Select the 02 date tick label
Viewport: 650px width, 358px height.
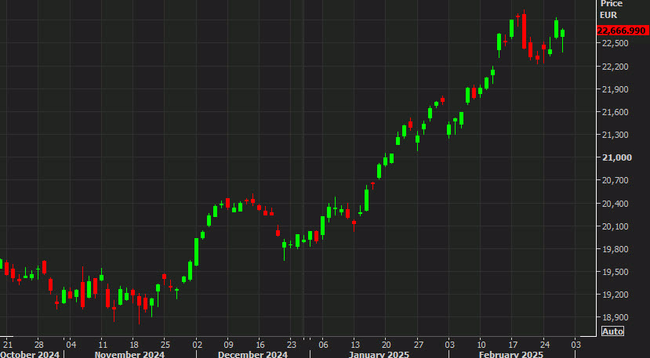(x=198, y=345)
